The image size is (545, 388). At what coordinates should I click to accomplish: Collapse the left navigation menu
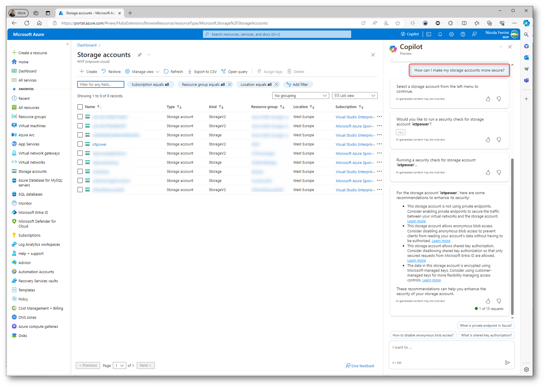68,44
